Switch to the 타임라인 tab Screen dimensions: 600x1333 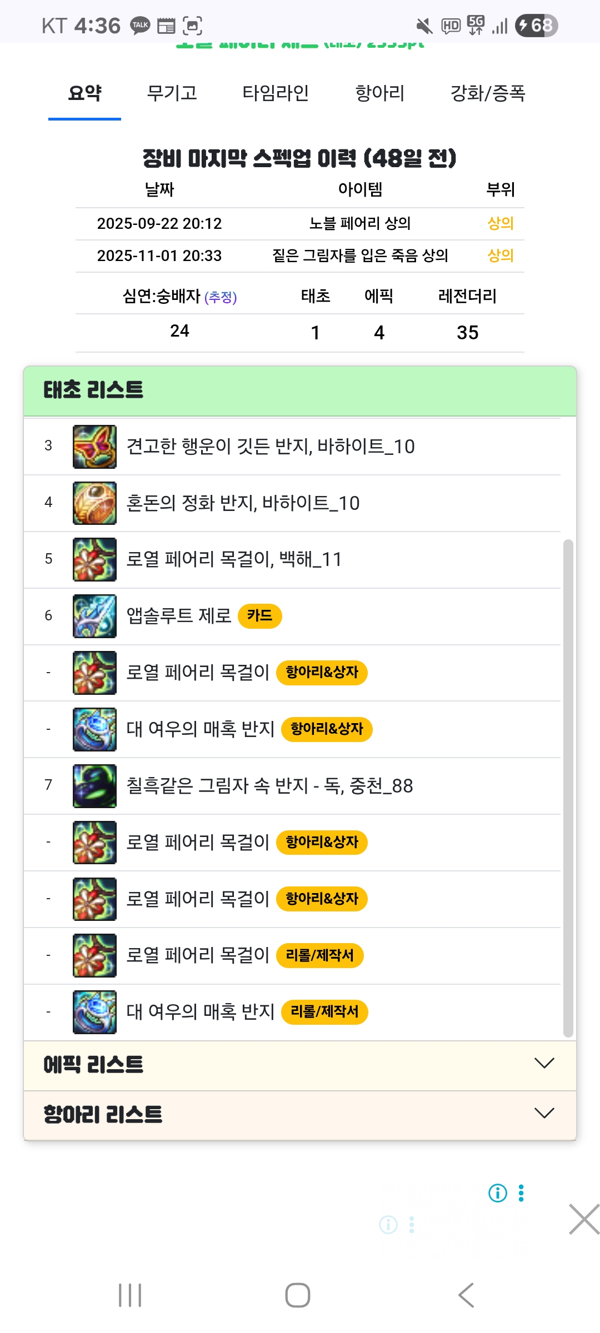click(276, 93)
